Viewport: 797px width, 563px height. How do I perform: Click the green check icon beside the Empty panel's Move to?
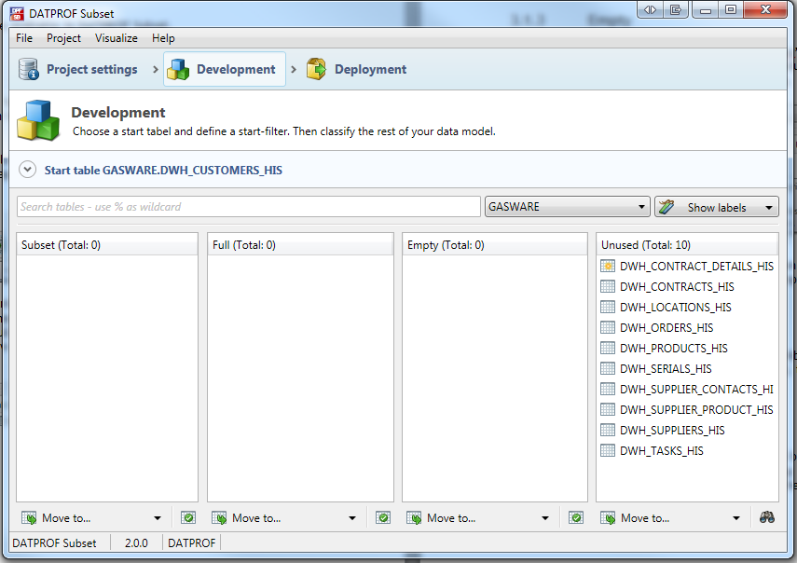tap(576, 517)
